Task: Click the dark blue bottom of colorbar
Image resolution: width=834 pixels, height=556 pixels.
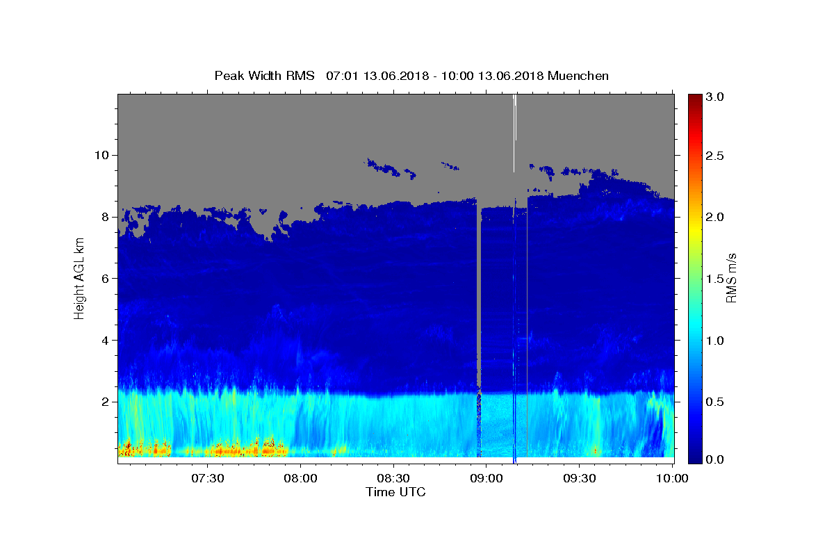Action: [x=695, y=455]
